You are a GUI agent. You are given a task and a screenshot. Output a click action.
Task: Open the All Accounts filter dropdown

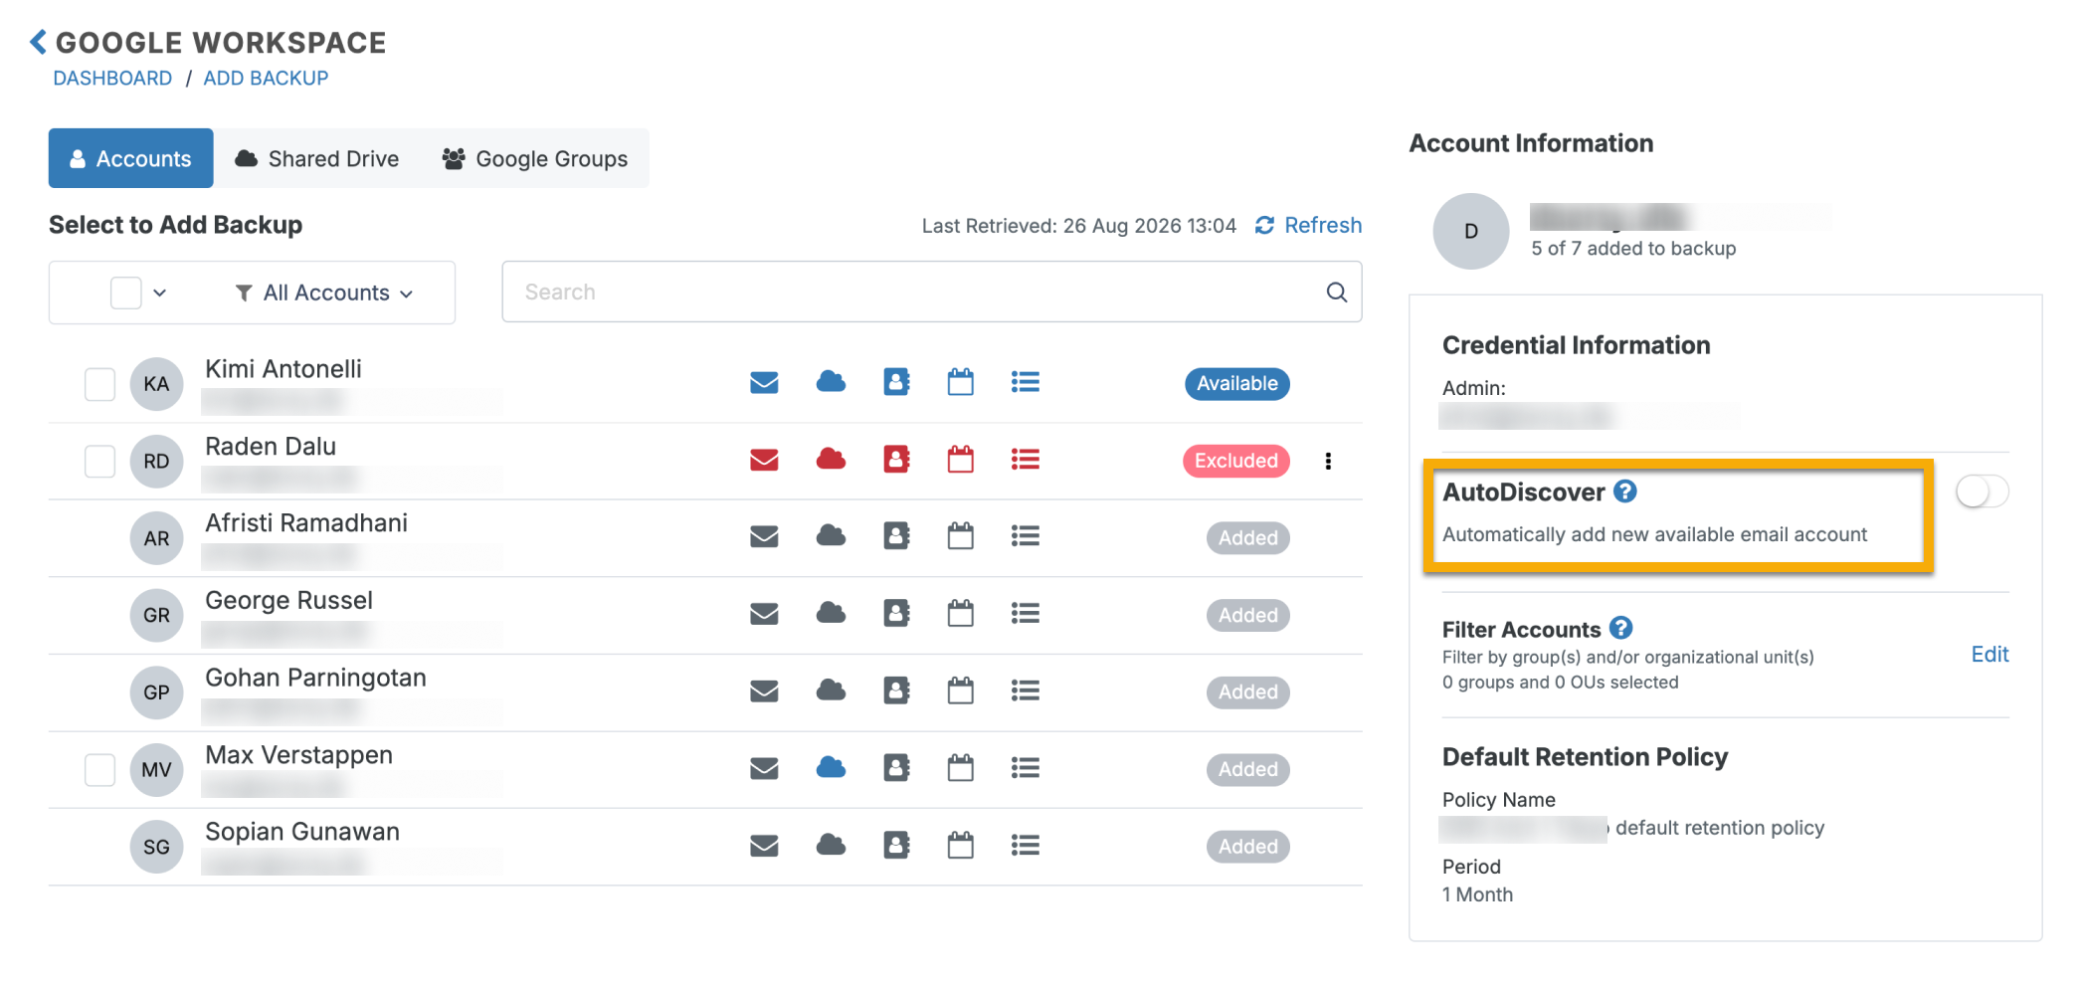pyautogui.click(x=324, y=293)
